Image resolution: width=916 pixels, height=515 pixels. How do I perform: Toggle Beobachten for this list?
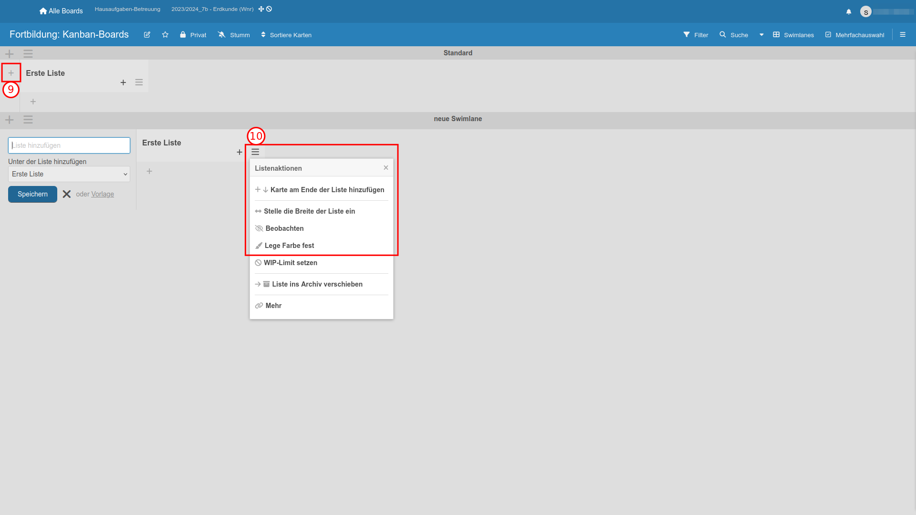[284, 228]
